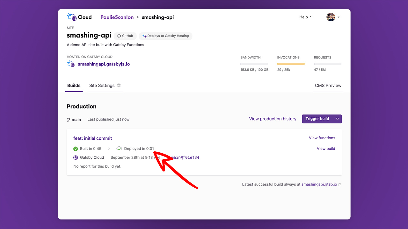
Task: Click the deployed cloud checkmark icon
Action: pos(119,149)
